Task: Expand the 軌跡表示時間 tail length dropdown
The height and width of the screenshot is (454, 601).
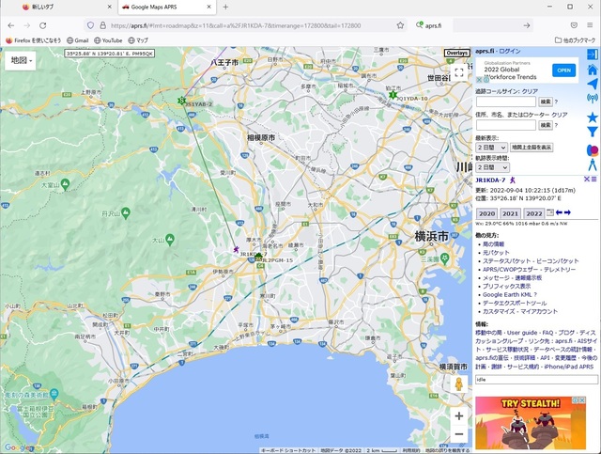Action: (490, 167)
